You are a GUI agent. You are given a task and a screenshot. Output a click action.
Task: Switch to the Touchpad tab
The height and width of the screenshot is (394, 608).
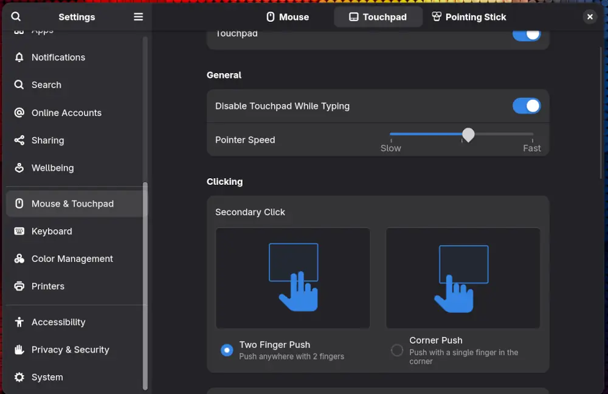click(378, 17)
